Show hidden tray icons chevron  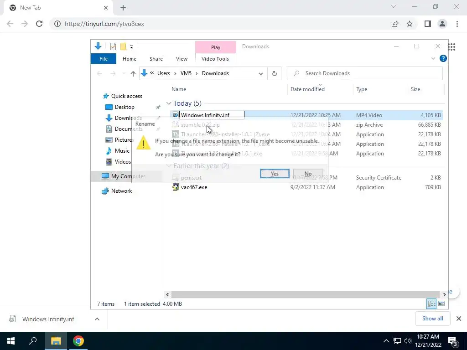pos(386,341)
